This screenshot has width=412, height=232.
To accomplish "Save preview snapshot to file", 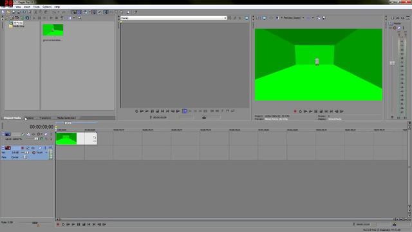I will pyautogui.click(x=324, y=18).
